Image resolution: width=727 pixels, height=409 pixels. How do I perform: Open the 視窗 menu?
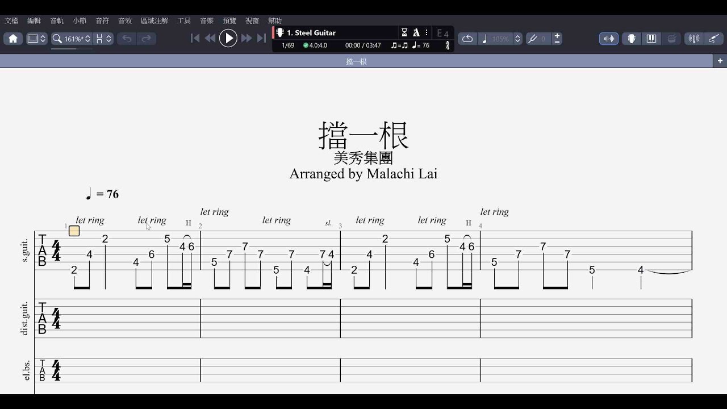click(252, 20)
